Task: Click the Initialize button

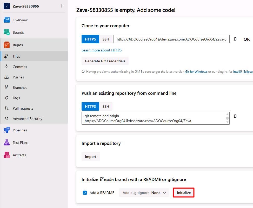Action: pyautogui.click(x=184, y=193)
